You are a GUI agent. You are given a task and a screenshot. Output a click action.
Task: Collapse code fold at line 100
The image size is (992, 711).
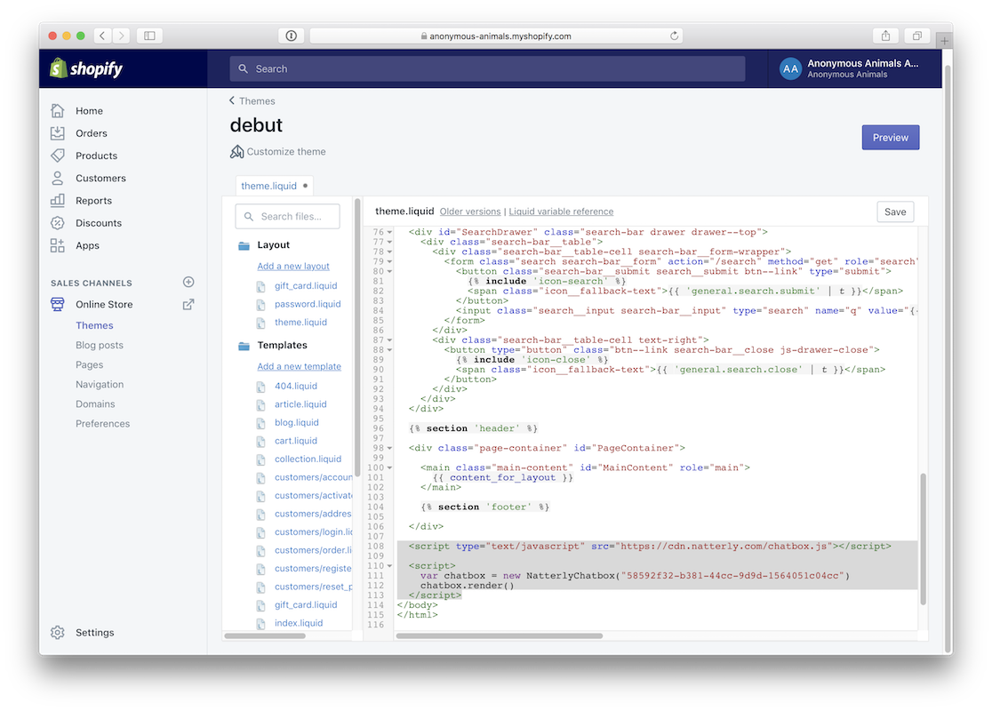click(x=389, y=467)
